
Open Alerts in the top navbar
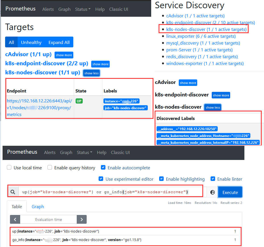click(48, 9)
